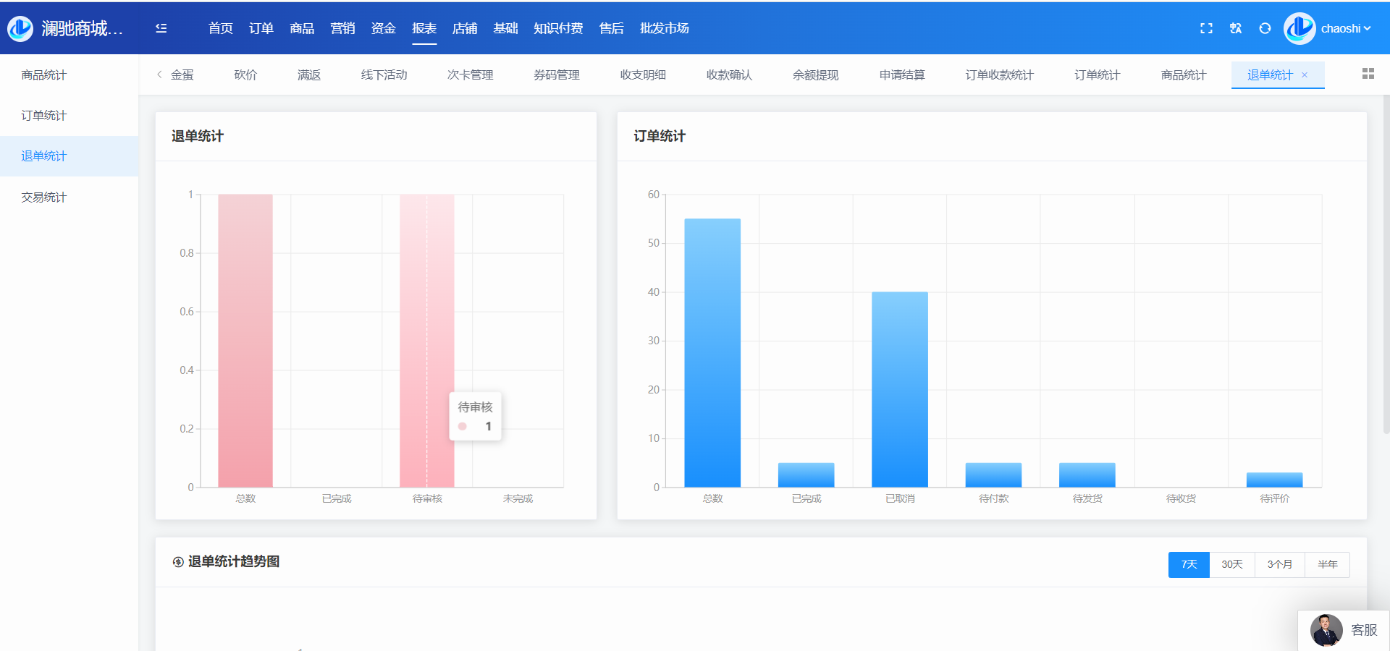Image resolution: width=1390 pixels, height=651 pixels.
Task: Click the 已取消 bar in 订单统计 chart
Action: [x=899, y=389]
